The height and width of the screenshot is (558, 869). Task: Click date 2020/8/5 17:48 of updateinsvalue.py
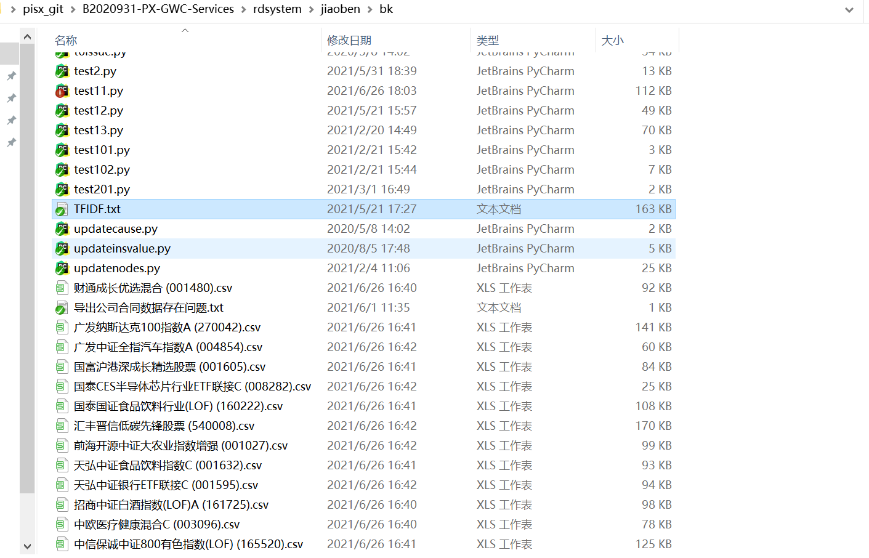(368, 248)
